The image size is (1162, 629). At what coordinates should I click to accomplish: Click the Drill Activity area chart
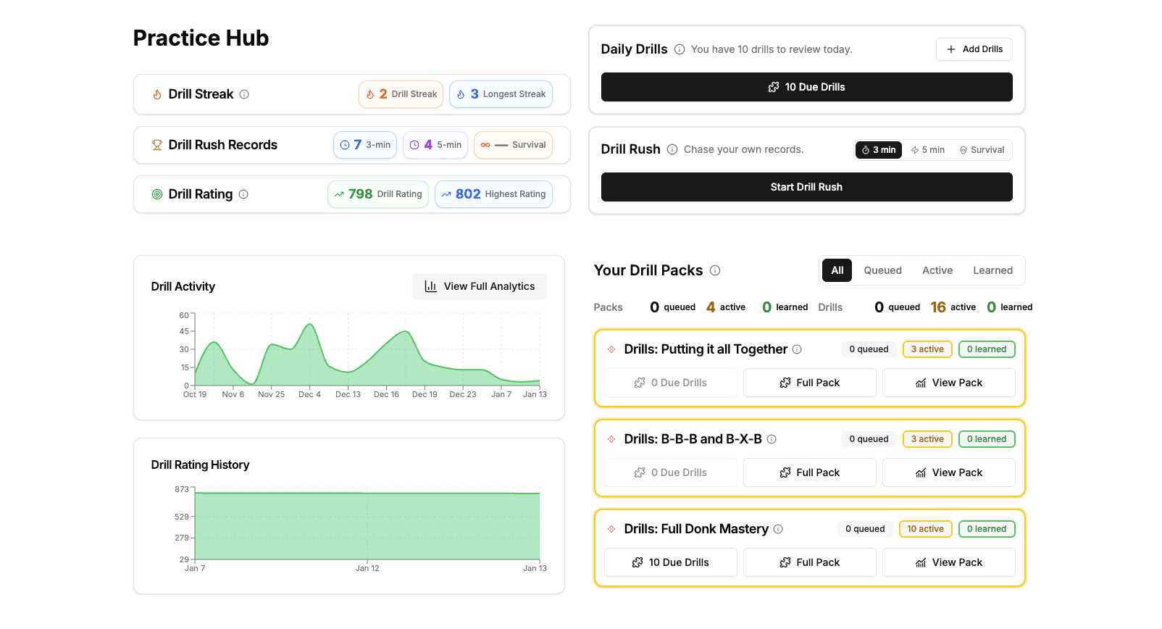tap(367, 351)
